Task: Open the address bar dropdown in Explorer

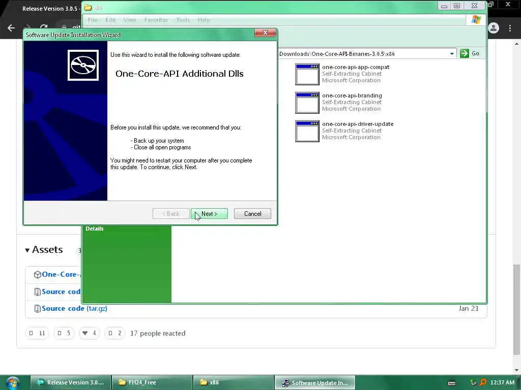Action: coord(452,54)
